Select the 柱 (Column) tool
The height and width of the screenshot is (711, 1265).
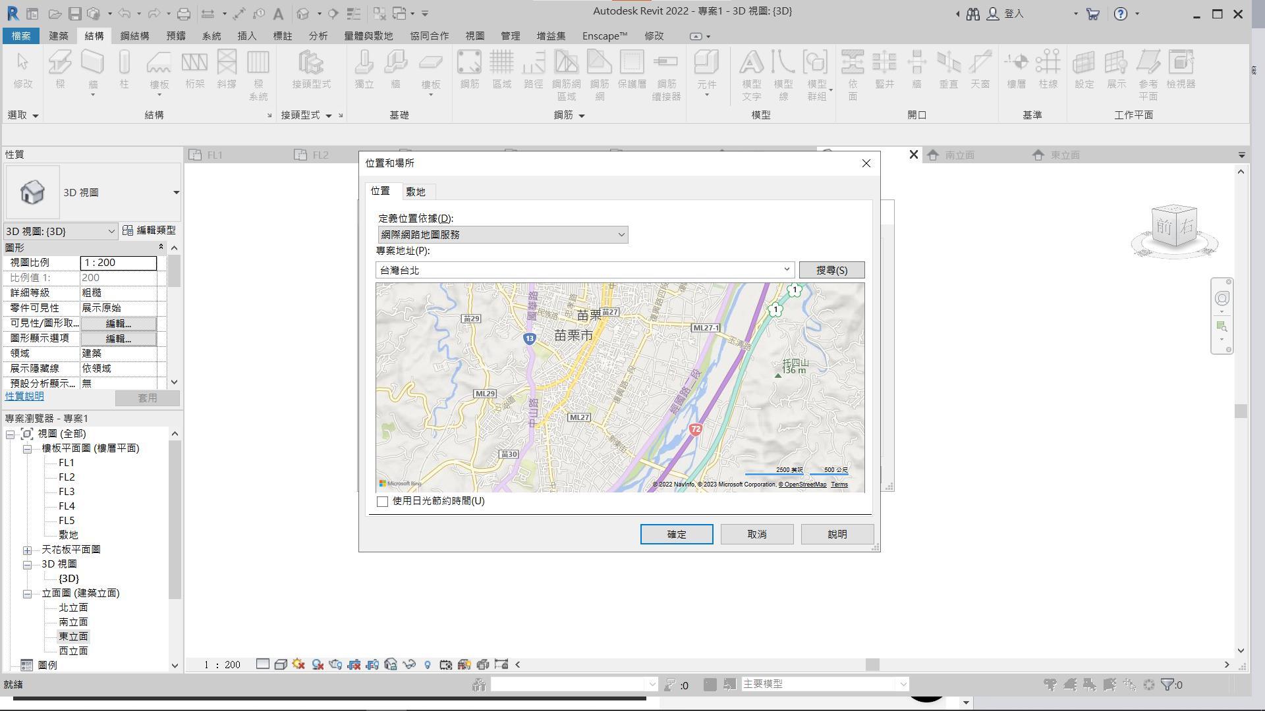pyautogui.click(x=124, y=70)
